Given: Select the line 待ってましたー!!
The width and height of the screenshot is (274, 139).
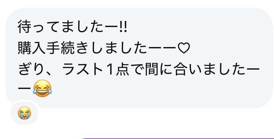Looking at the screenshot, I should point(72,27).
